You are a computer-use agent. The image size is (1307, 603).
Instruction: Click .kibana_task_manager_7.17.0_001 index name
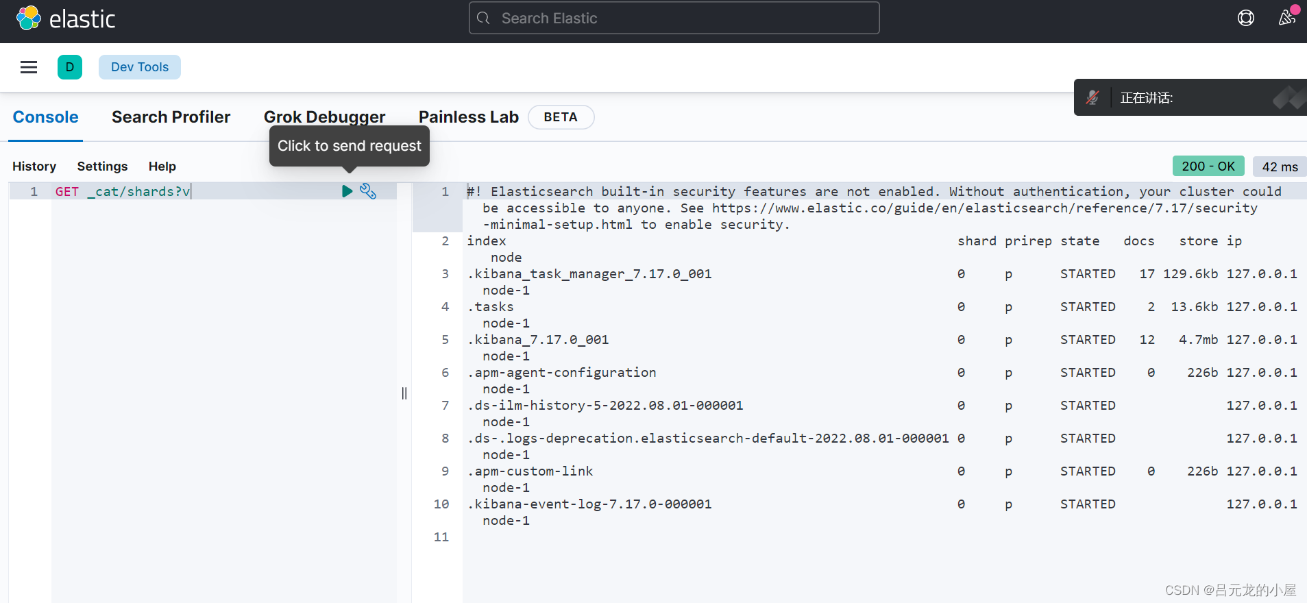[589, 274]
